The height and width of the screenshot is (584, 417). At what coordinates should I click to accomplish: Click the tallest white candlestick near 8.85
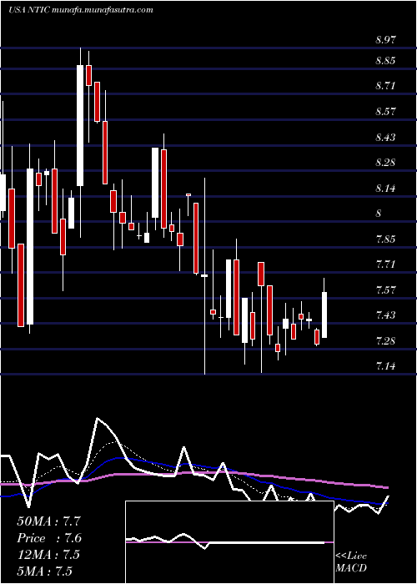coord(80,125)
